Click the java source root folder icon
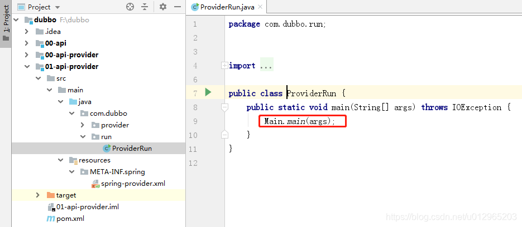 (73, 102)
